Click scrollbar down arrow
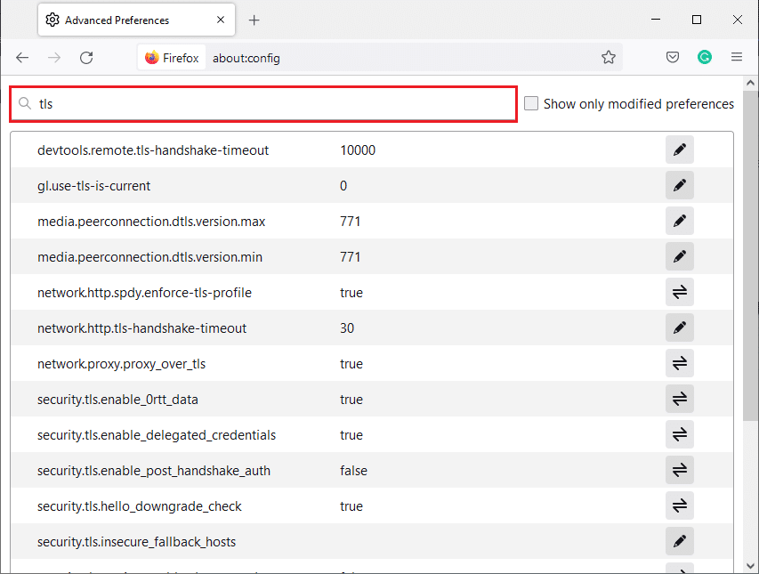 (750, 565)
